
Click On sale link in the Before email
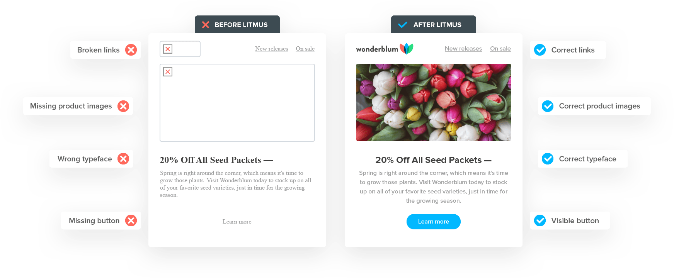pos(305,49)
